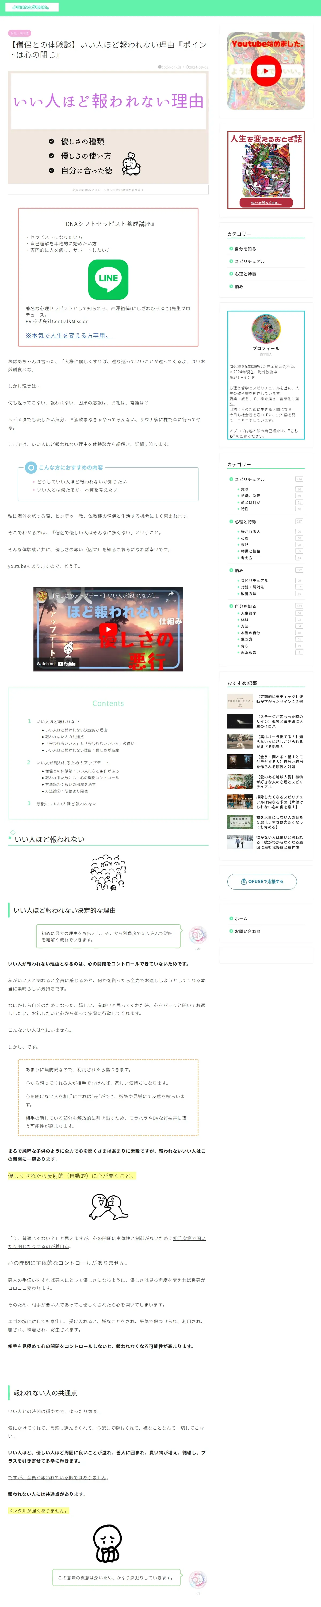The image size is (321, 1607).
Task: Play the embedded YouTube video
Action: pos(108,629)
